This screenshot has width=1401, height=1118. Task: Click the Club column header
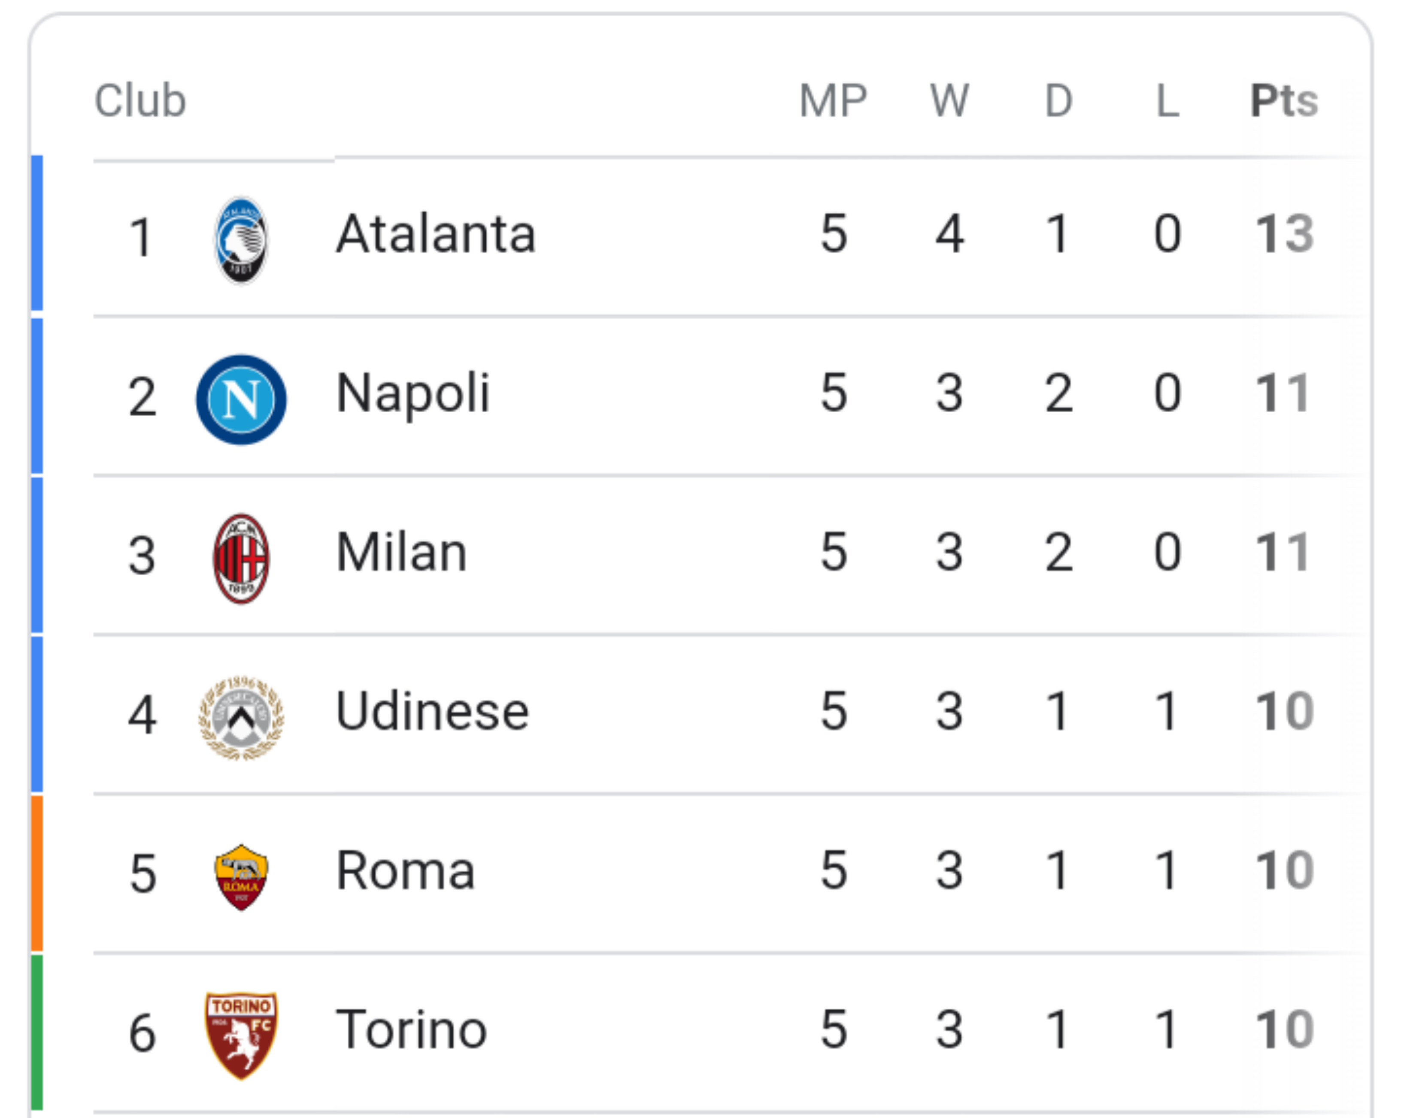(140, 101)
